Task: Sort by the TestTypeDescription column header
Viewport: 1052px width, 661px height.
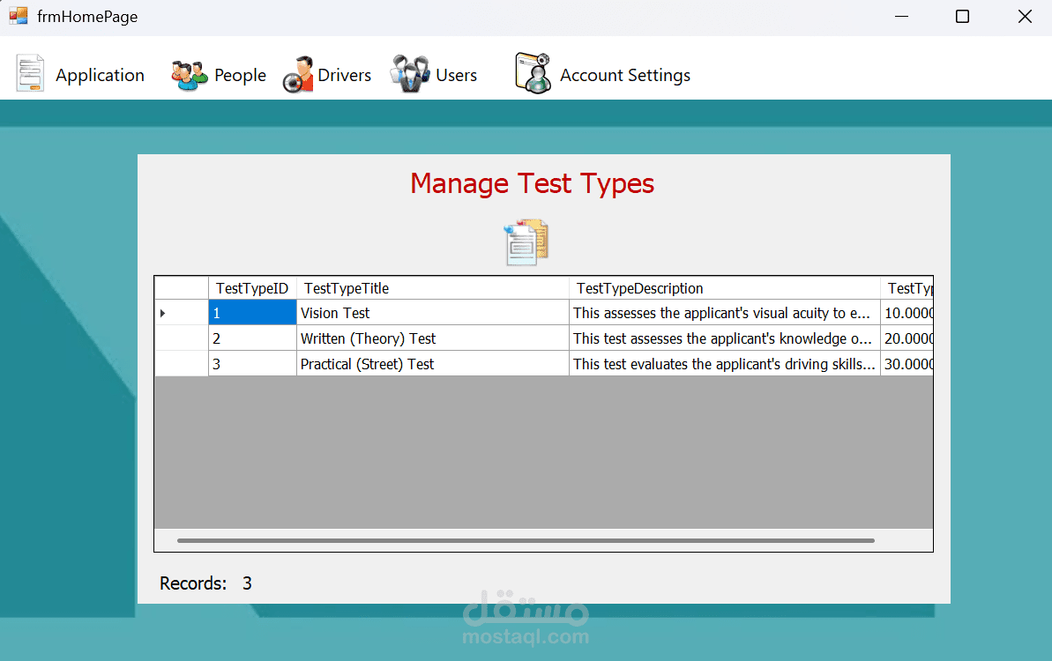Action: click(725, 288)
